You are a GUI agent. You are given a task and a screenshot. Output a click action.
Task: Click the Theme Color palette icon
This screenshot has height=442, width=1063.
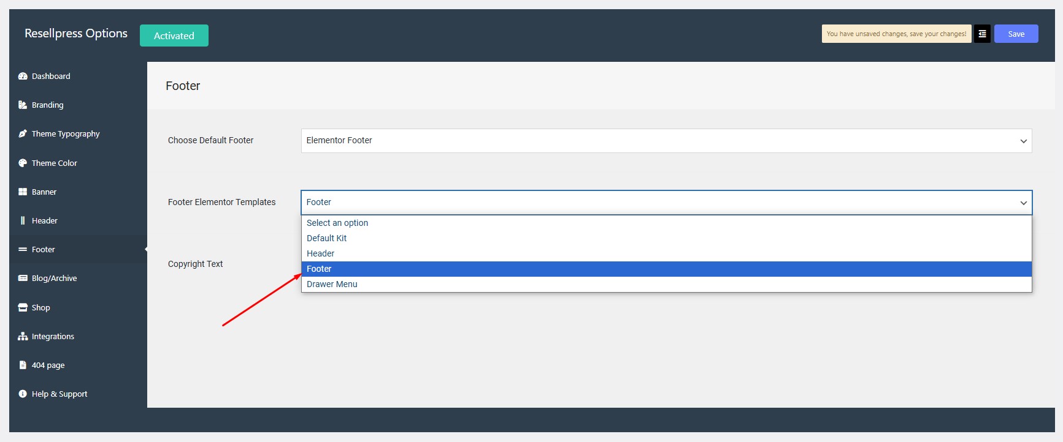[23, 163]
